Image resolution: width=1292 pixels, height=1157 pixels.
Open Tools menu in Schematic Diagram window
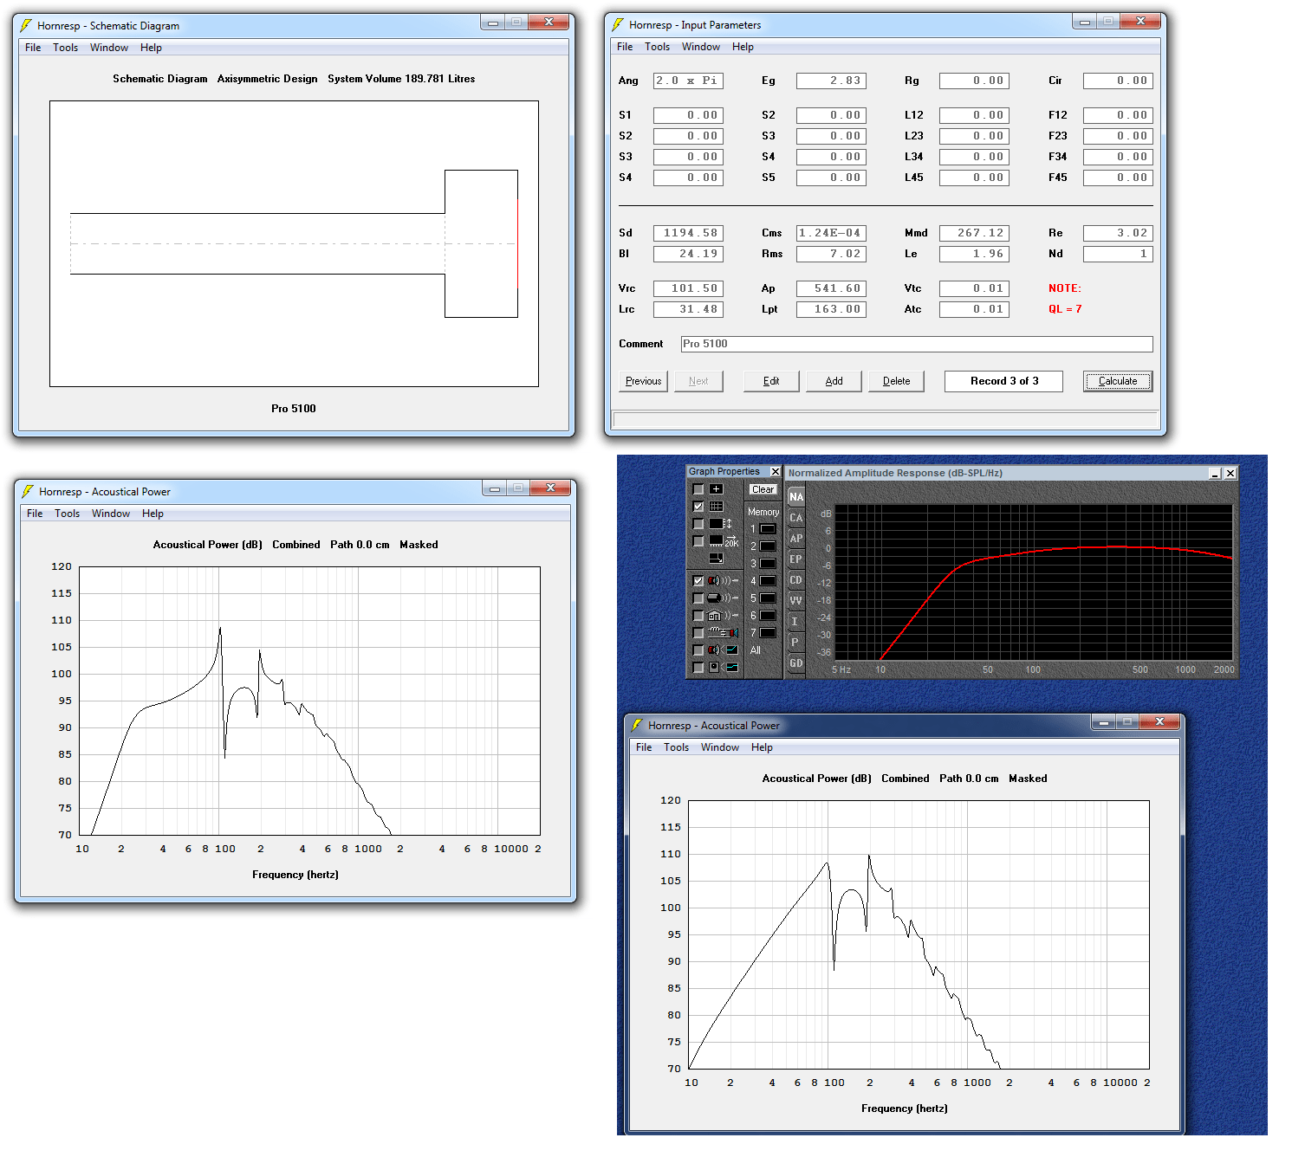click(x=65, y=48)
